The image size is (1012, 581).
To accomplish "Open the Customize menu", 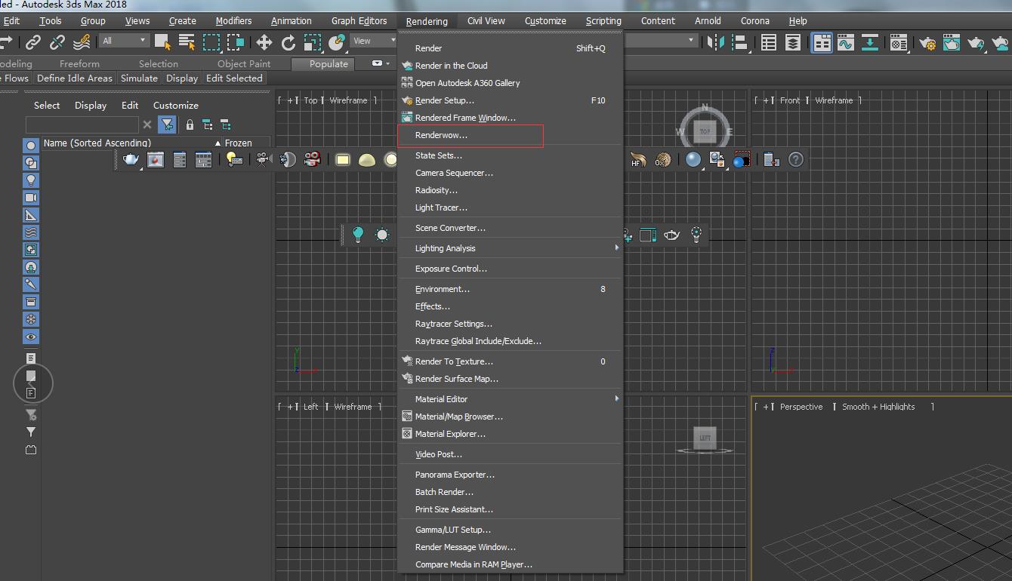I will tap(545, 20).
